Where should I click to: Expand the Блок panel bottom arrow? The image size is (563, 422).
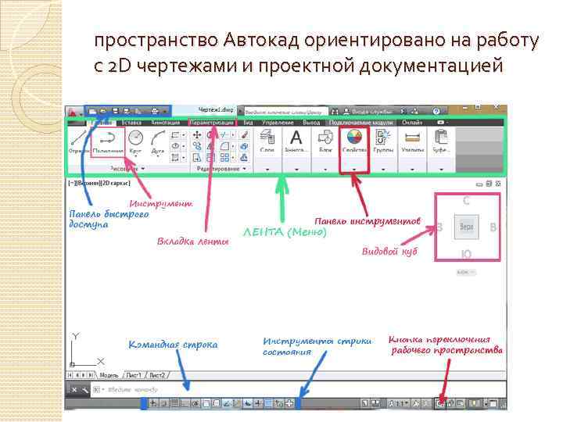point(325,169)
